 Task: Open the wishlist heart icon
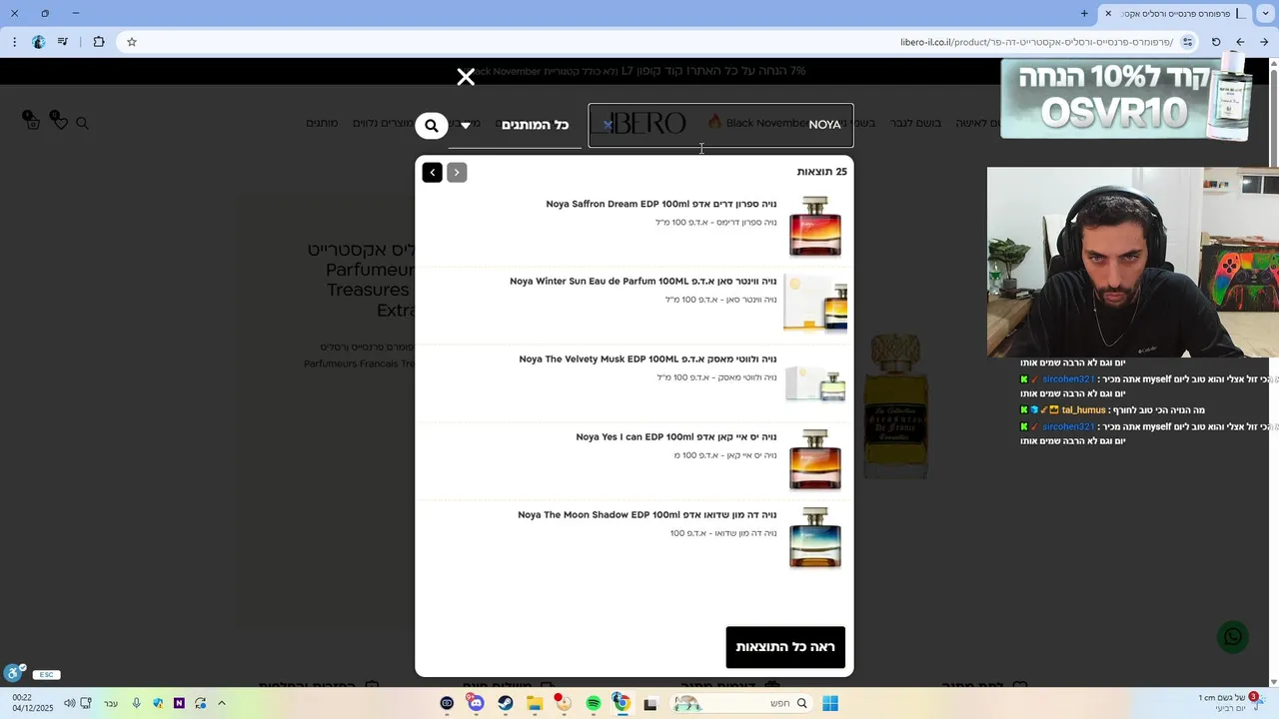(60, 122)
